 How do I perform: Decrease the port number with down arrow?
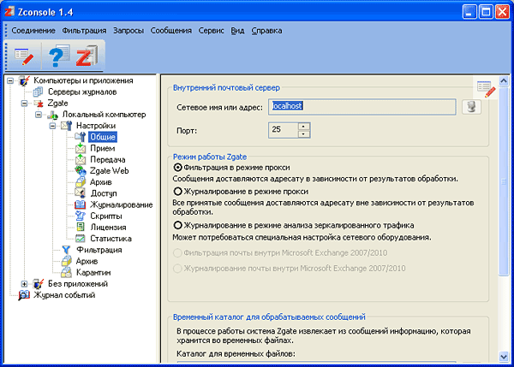tap(304, 134)
